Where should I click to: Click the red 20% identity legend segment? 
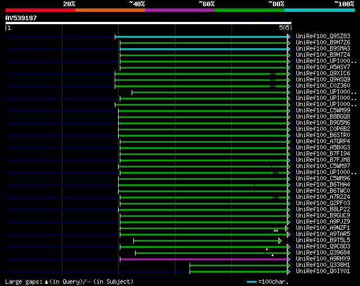pyautogui.click(x=40, y=10)
